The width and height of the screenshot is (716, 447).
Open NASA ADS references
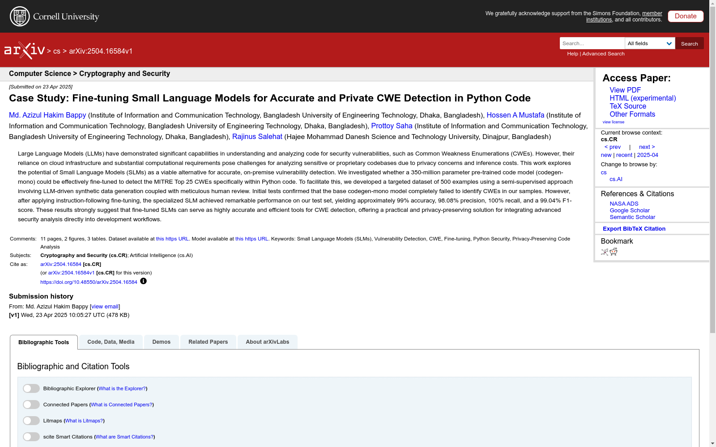point(624,204)
